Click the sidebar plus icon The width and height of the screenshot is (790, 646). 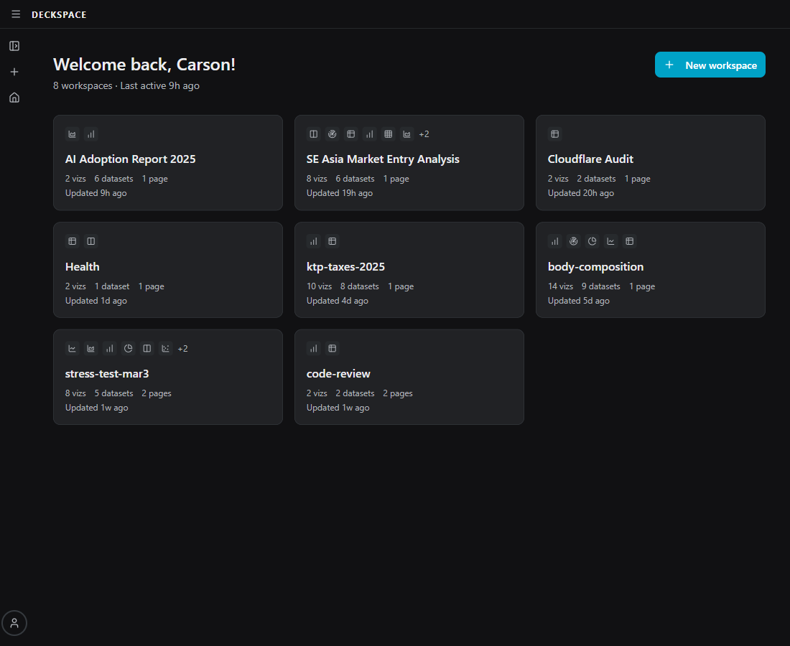pyautogui.click(x=14, y=71)
